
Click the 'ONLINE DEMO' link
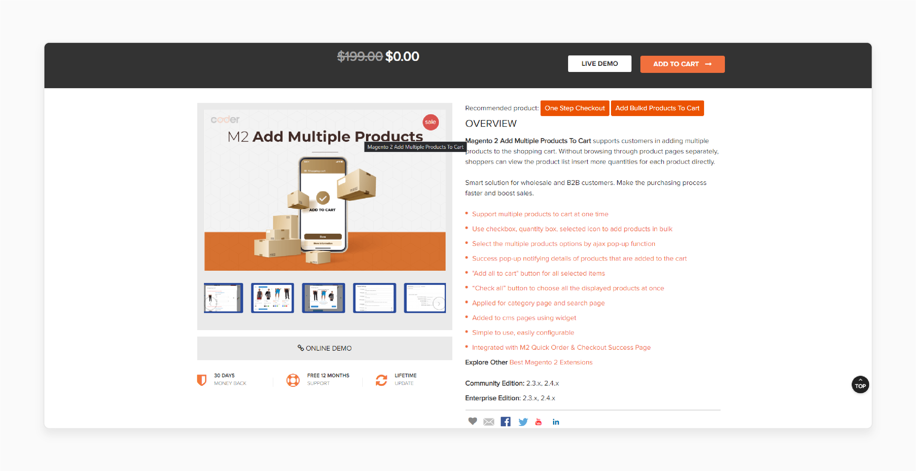324,347
